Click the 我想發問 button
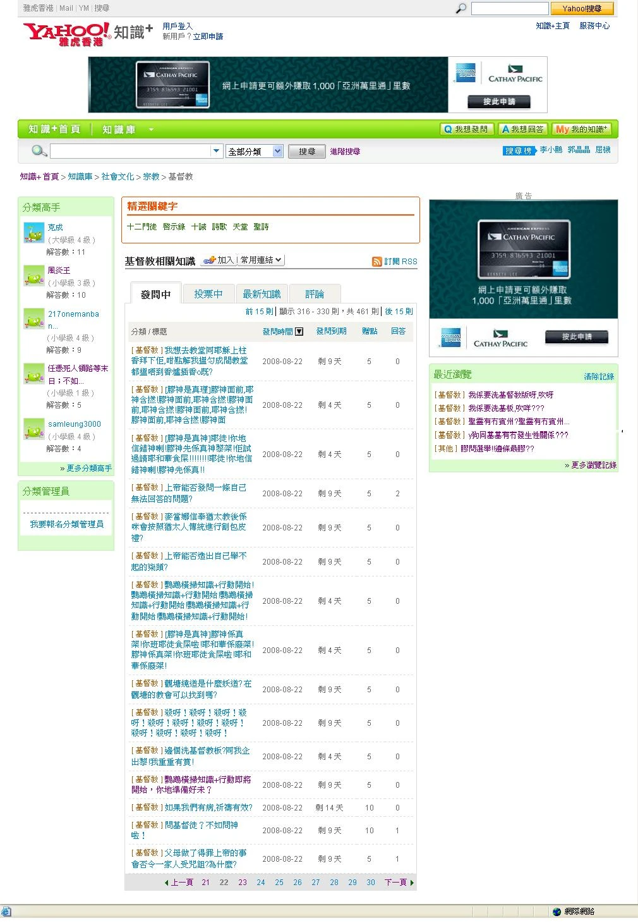 click(x=467, y=129)
